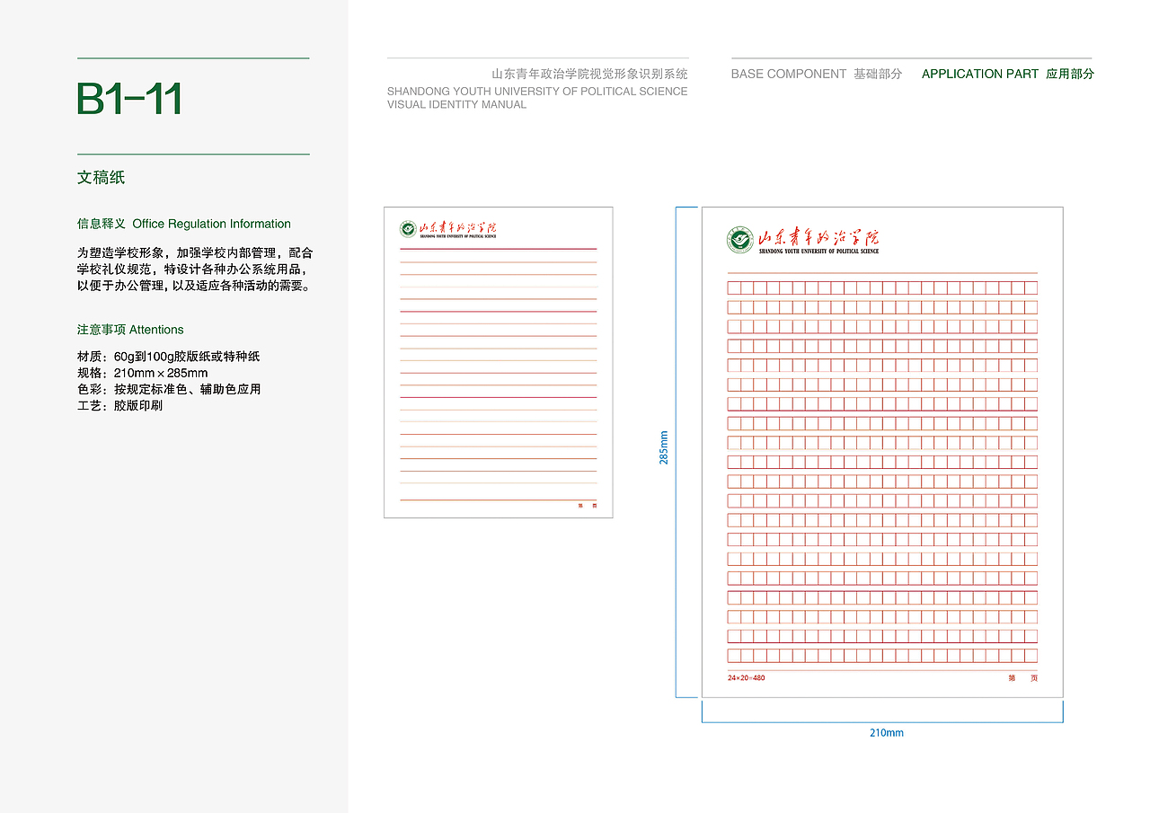Click the 210mm width dimension label

(887, 733)
